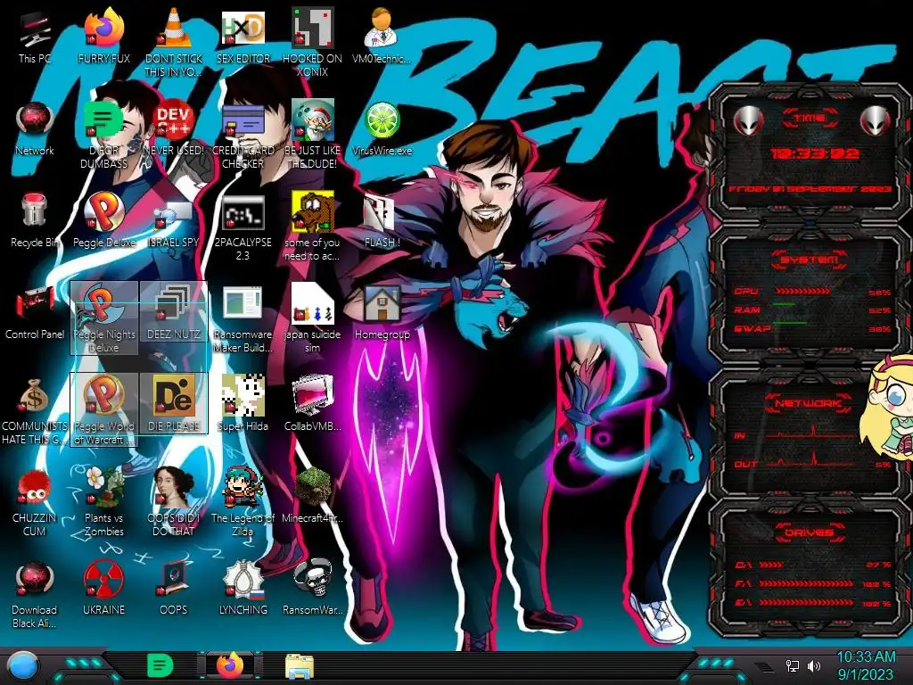Viewport: 913px width, 685px height.
Task: Click the SWAP label in the System widget
Action: pyautogui.click(x=753, y=328)
